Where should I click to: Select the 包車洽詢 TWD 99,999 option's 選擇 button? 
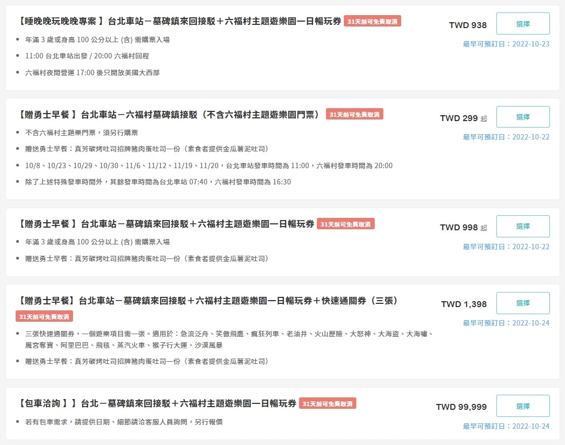click(x=522, y=406)
